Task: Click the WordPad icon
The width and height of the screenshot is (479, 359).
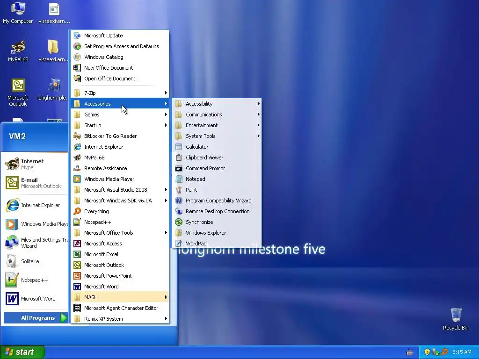Action: click(x=179, y=243)
